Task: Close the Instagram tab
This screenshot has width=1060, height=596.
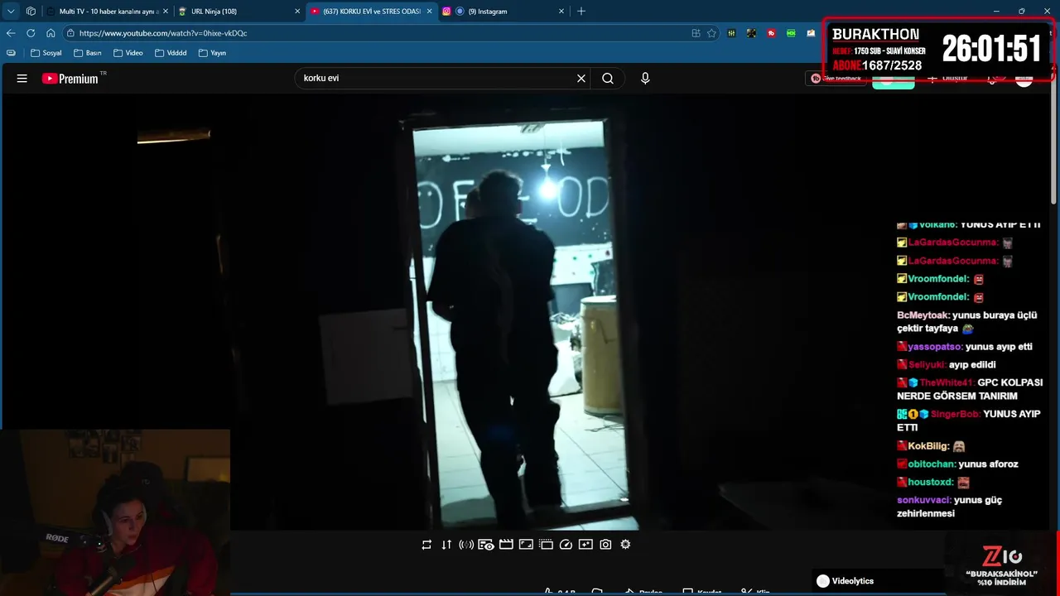Action: pos(561,12)
